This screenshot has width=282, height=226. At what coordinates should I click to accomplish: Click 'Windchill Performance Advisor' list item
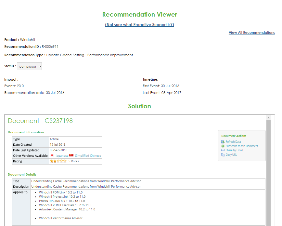(x=61, y=218)
